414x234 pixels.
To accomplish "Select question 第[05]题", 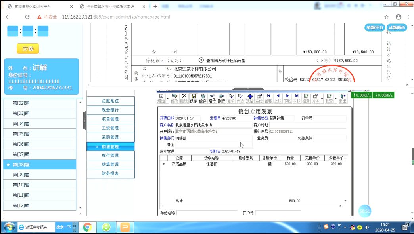I will coord(40,134).
